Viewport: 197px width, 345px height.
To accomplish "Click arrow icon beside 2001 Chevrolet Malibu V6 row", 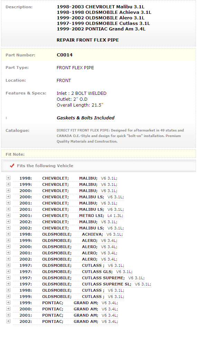I will (x=8, y=203).
